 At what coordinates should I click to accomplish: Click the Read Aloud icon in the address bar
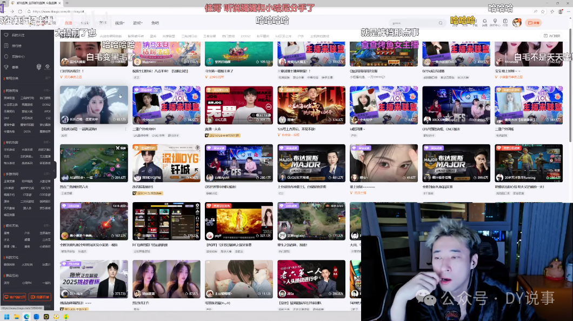[x=535, y=11]
